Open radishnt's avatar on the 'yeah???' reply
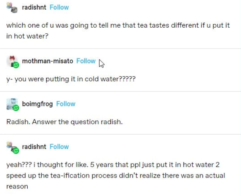 [12, 147]
